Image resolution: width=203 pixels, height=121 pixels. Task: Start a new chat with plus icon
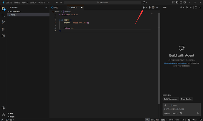(181, 8)
